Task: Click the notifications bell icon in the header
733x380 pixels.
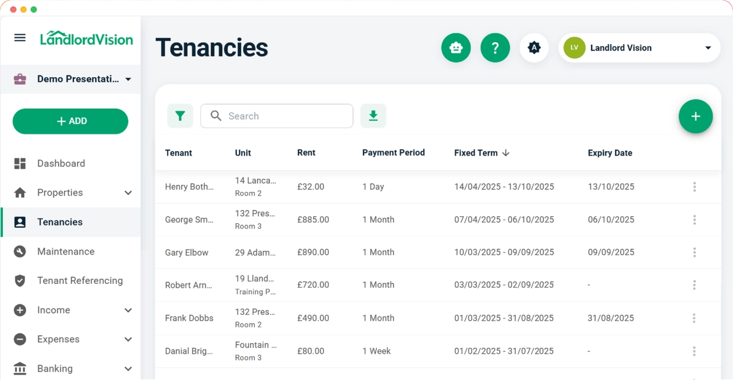Action: click(534, 47)
